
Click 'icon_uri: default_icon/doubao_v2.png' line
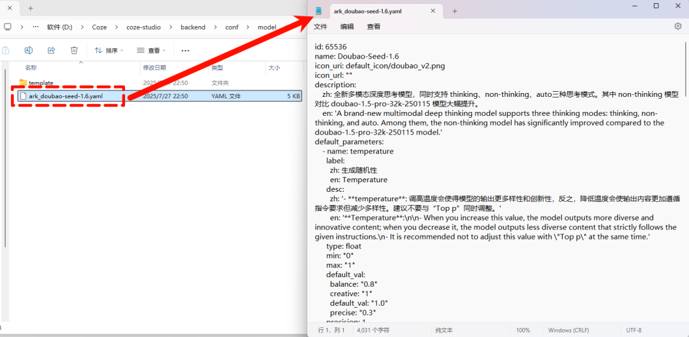coord(380,66)
